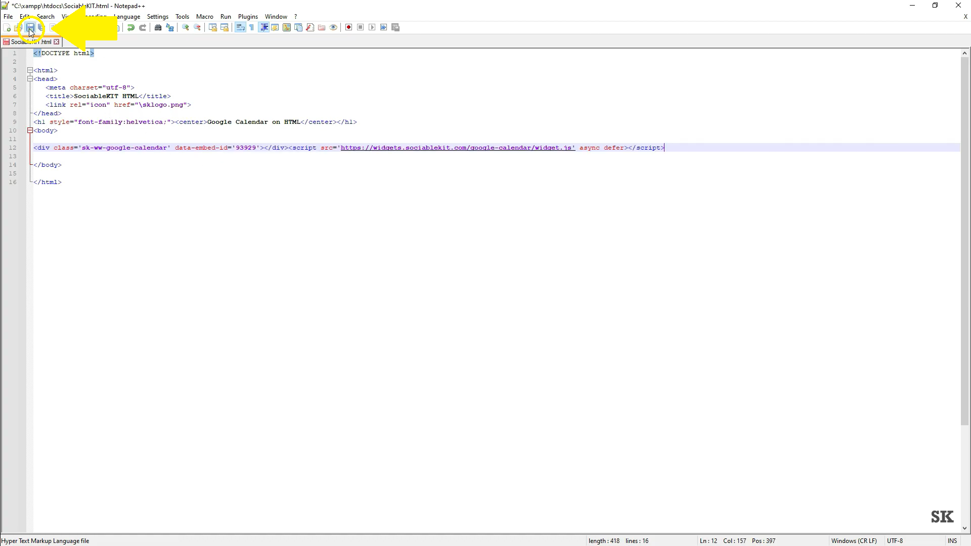Click the DOCTYPE html line
Viewport: 971px width, 546px height.
pyautogui.click(x=64, y=53)
